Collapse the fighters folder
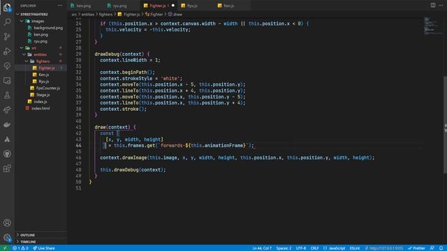The height and width of the screenshot is (251, 447). pyautogui.click(x=27, y=61)
